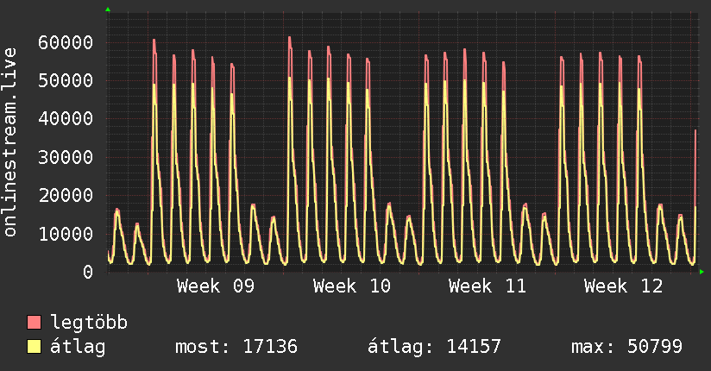Click the 20000 y-axis label
This screenshot has width=711, height=371.
[66, 196]
